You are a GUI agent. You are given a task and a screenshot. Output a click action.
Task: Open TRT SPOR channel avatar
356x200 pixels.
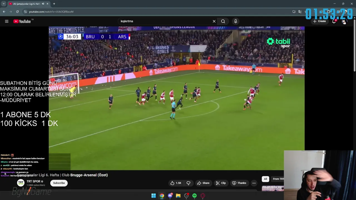(x=21, y=183)
